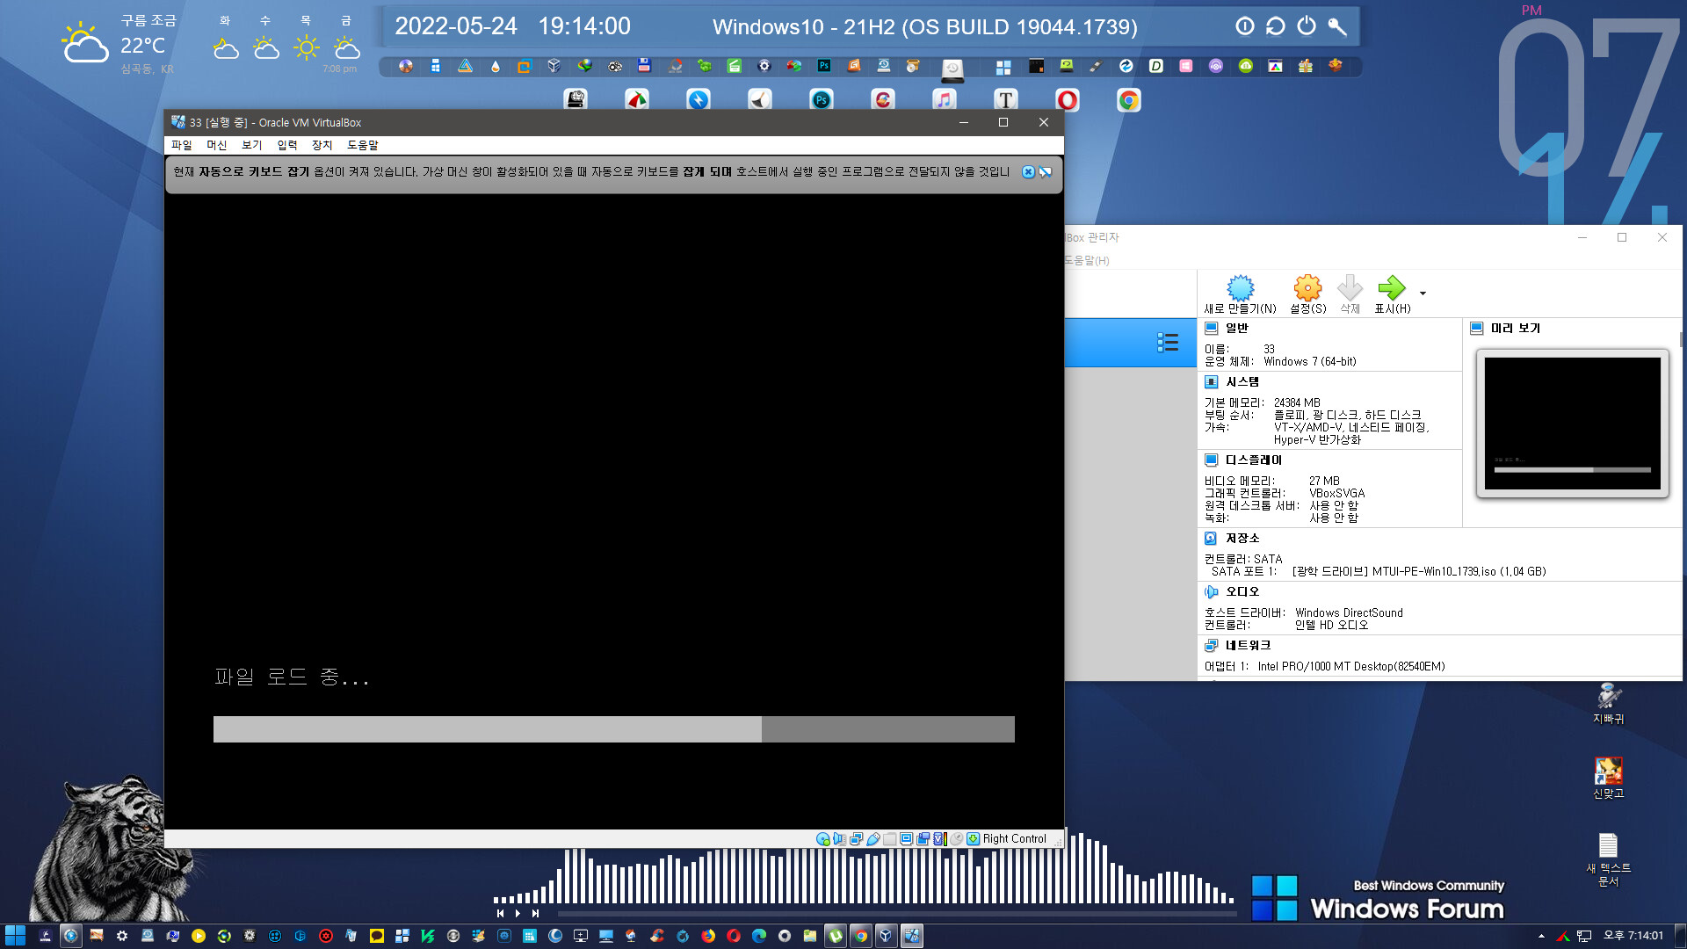Show hidden tray icons arrow on taskbar
The image size is (1687, 949).
click(x=1541, y=936)
